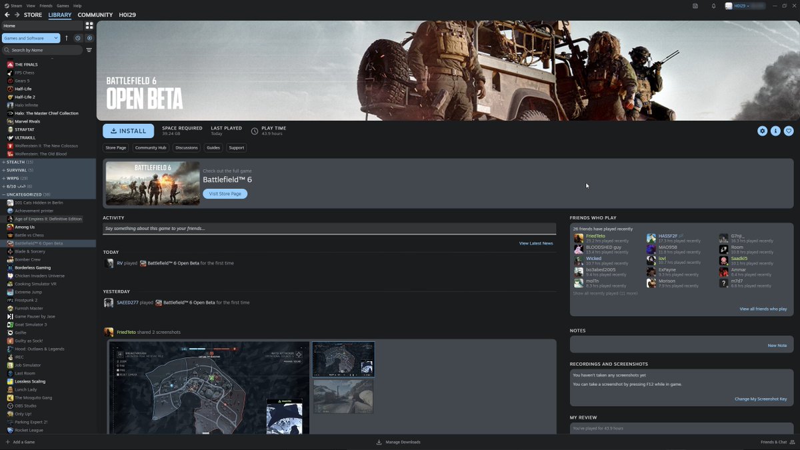
Task: Click Change My Screenshot Key link
Action: coord(761,399)
